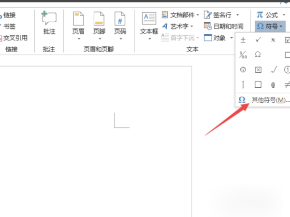
Task: Insert a 文本框 text box
Action: (149, 23)
